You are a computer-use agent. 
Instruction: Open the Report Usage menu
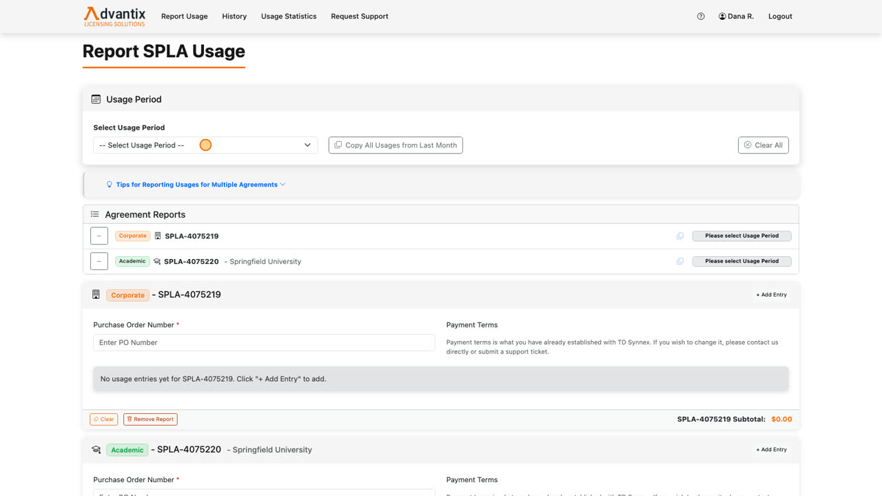click(184, 17)
